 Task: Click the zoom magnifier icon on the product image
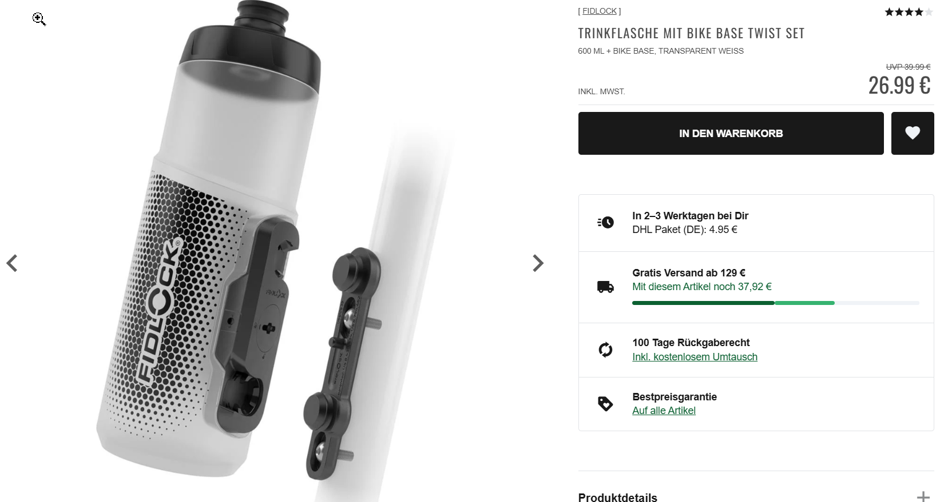(x=39, y=19)
